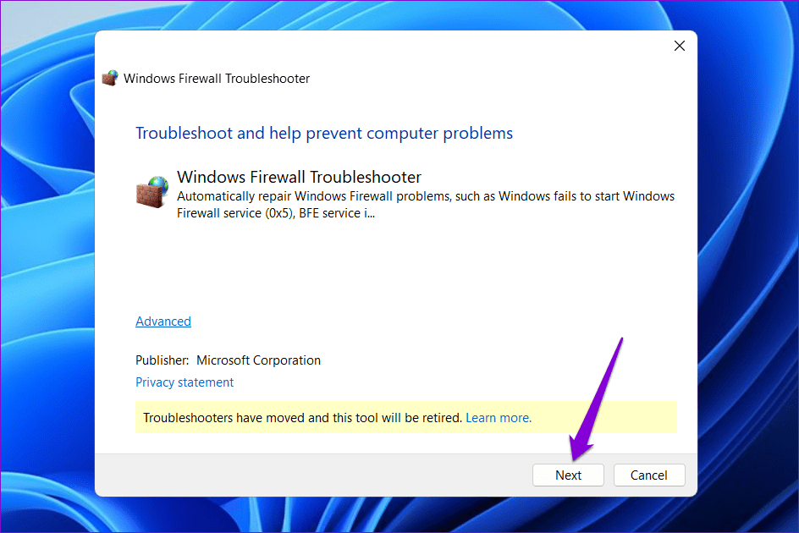Viewport: 799px width, 533px height.
Task: Close the troubleshooter dialog with X
Action: point(680,46)
